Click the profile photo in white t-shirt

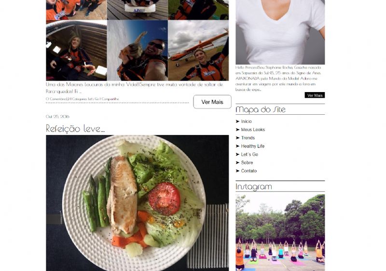(x=280, y=32)
